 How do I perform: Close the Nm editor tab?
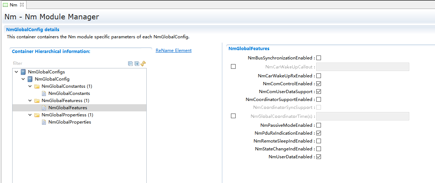(x=22, y=5)
